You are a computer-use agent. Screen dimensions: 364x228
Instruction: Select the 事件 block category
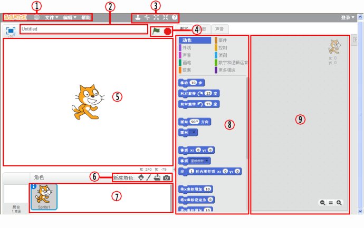coord(223,41)
